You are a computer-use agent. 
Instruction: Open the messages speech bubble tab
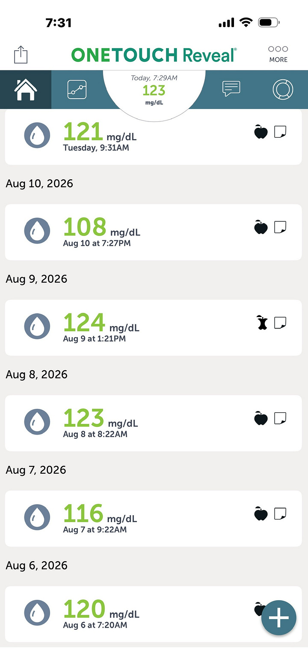click(231, 89)
